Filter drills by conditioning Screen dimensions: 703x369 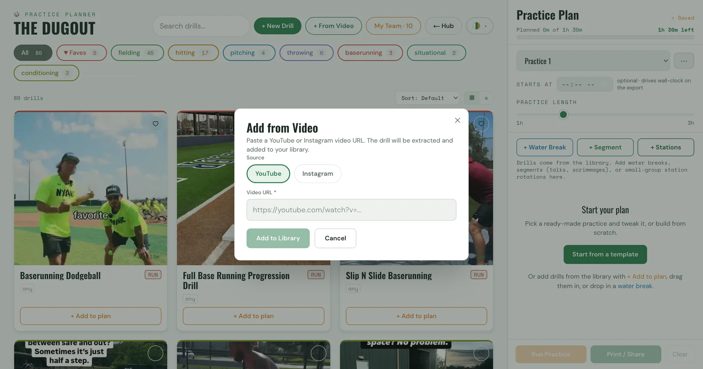[x=46, y=73]
